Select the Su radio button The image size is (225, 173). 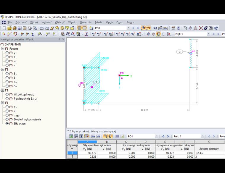point(7,82)
